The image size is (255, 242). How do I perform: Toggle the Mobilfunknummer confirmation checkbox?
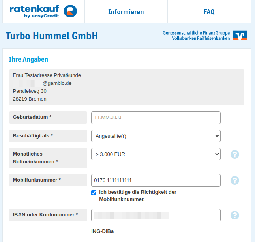tap(94, 193)
